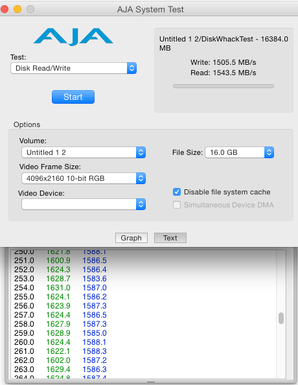Select frame number 255.0 in results
298x385 pixels.
[24, 297]
